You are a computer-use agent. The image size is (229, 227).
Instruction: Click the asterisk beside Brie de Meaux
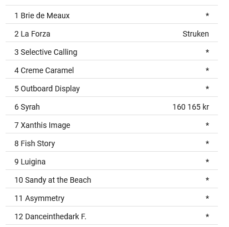(x=207, y=14)
